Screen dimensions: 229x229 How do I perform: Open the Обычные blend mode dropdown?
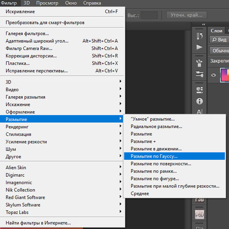(219, 50)
